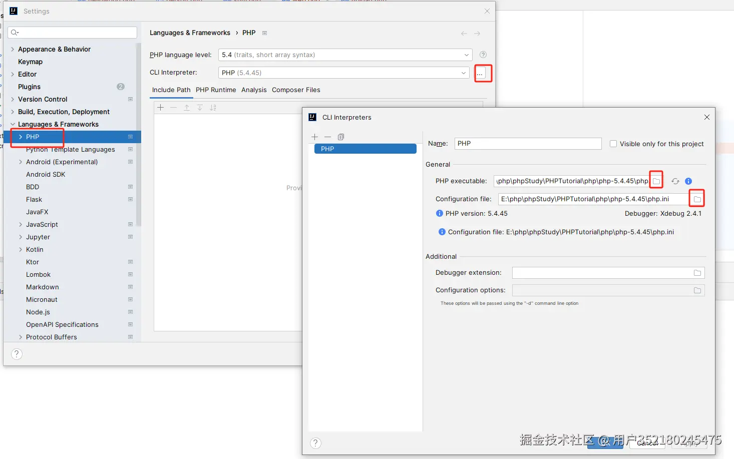
Task: Add a new CLI interpreter with the plus icon
Action: [314, 137]
